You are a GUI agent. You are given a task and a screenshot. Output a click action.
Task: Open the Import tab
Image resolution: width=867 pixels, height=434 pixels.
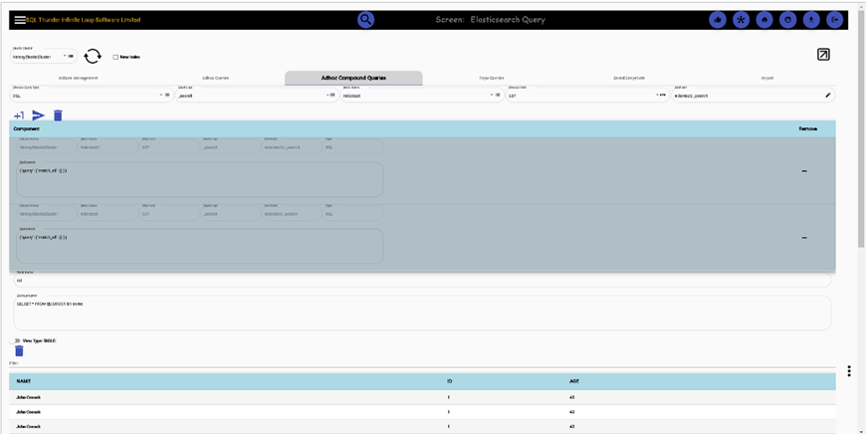(766, 78)
